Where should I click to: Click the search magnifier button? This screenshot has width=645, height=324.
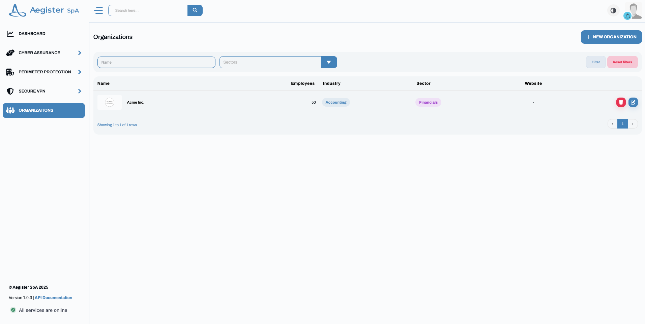coord(195,10)
